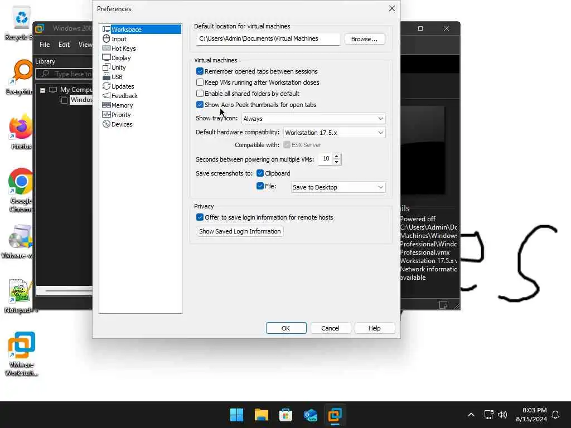The image size is (571, 428).
Task: Open the Everything search desktop icon
Action: tap(21, 77)
